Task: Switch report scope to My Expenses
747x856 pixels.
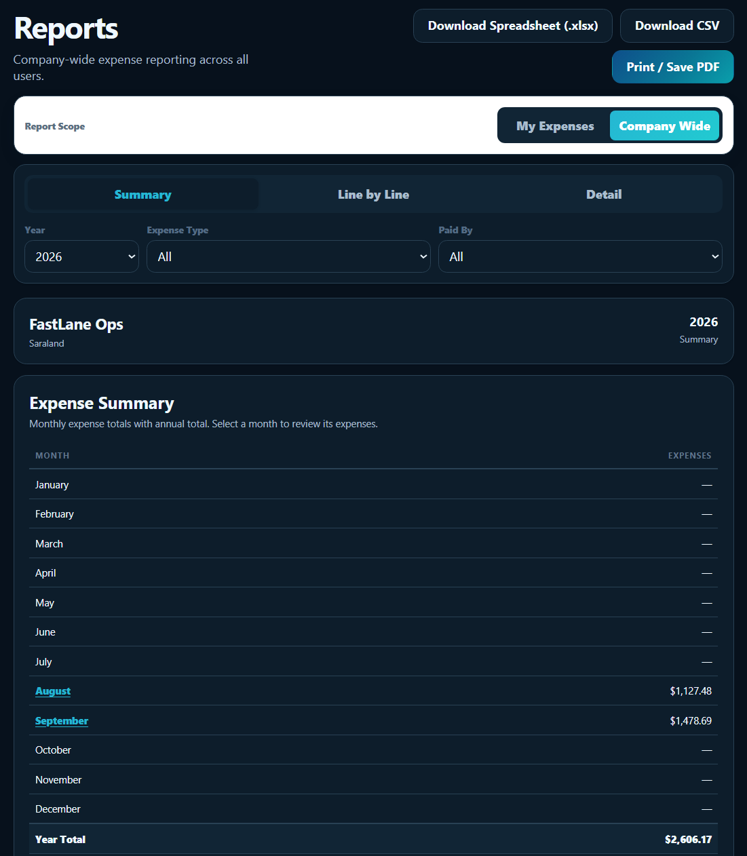Action: (555, 126)
